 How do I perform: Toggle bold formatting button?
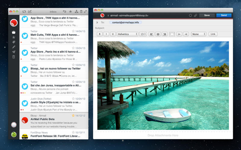tap(100, 34)
